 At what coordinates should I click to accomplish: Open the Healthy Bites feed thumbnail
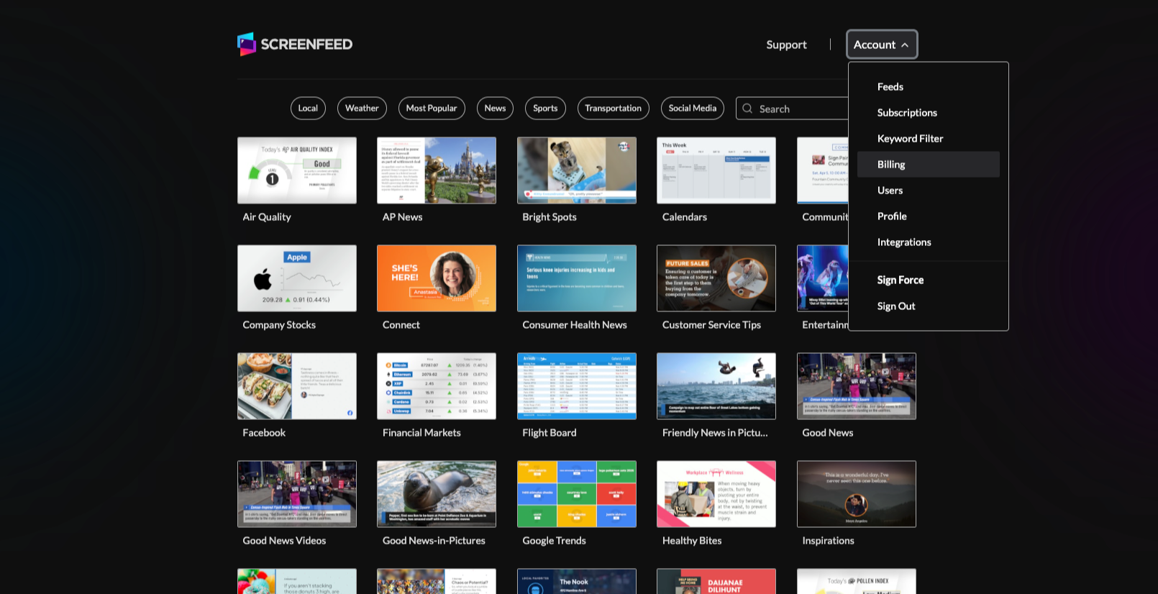point(716,494)
